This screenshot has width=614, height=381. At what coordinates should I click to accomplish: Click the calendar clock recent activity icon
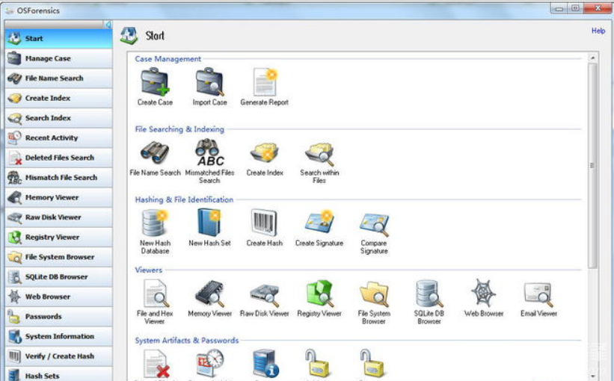pos(210,363)
